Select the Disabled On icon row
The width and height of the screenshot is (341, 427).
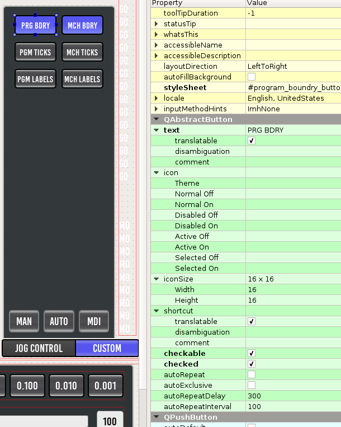(246, 226)
